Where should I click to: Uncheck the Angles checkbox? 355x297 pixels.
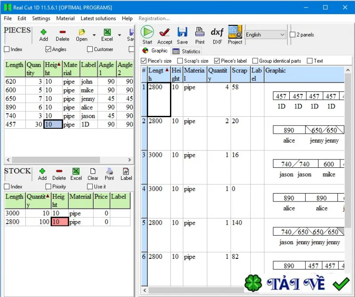pyautogui.click(x=48, y=49)
